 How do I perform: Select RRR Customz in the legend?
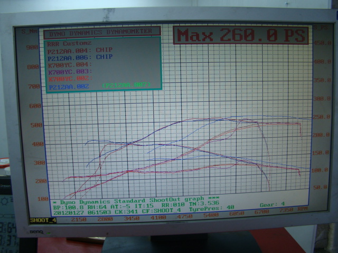[69, 44]
